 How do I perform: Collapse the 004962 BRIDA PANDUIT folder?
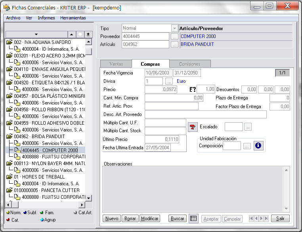point(9,137)
